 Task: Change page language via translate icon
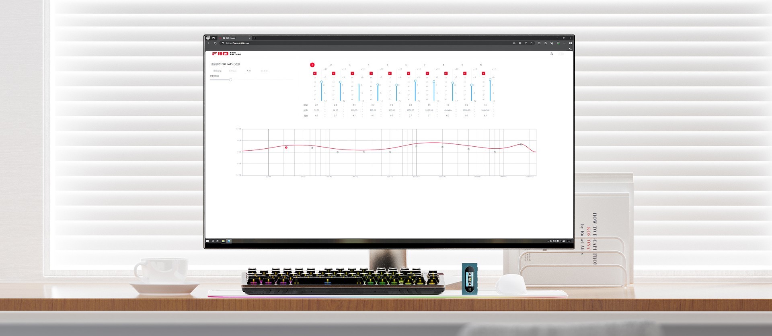[x=552, y=54]
